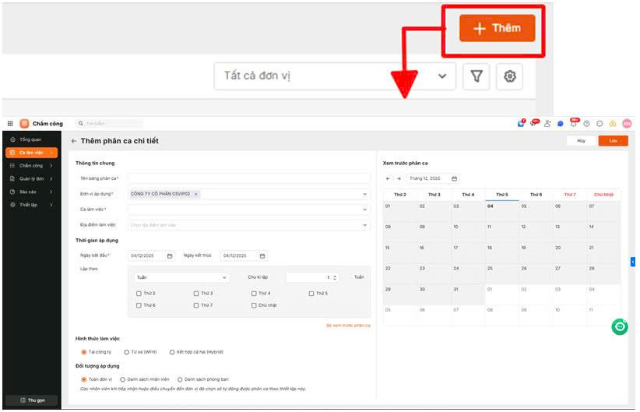This screenshot has height=412, width=640.
Task: Click calendar icon in Tháng 12, 2025 picker
Action: tap(454, 178)
